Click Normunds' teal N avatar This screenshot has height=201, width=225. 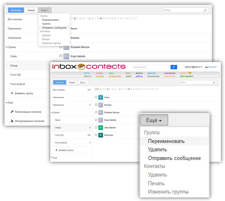coord(100,135)
